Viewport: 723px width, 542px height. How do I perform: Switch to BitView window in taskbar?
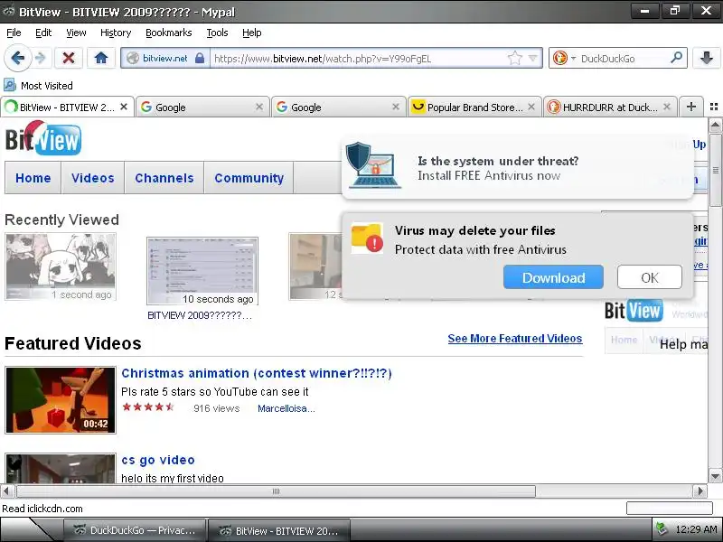(x=279, y=530)
